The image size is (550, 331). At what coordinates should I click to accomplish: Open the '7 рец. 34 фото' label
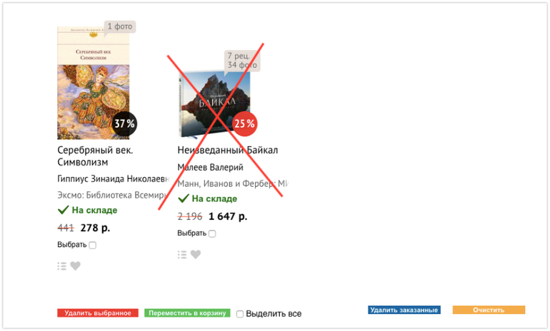point(242,61)
